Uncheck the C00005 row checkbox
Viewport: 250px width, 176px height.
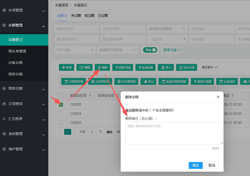pos(61,104)
